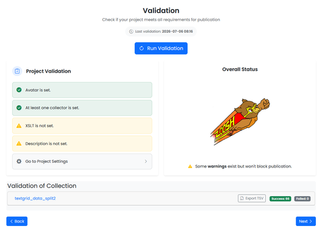Click the Overall Status warning triangle icon
Image resolution: width=325 pixels, height=234 pixels.
pyautogui.click(x=190, y=166)
